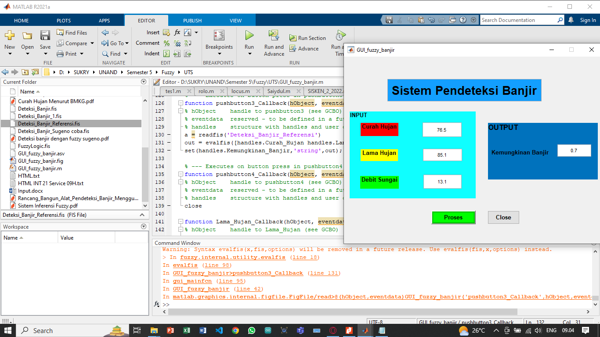Click the Insert section icon

click(166, 32)
